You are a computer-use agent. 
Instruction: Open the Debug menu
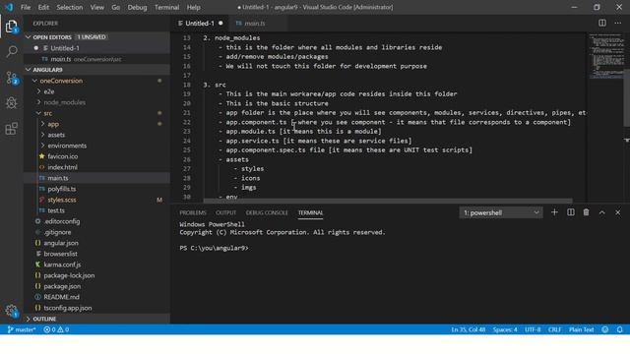(x=137, y=7)
